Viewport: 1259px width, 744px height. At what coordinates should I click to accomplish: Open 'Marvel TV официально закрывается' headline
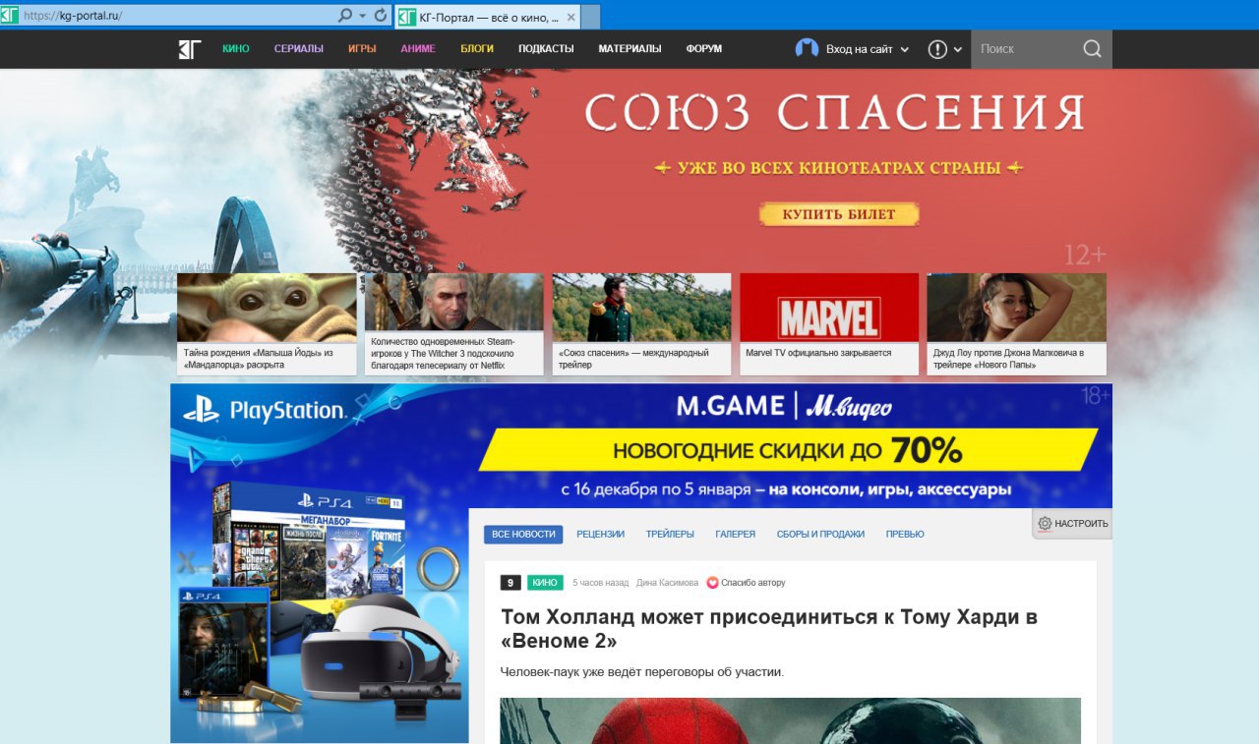pyautogui.click(x=818, y=353)
